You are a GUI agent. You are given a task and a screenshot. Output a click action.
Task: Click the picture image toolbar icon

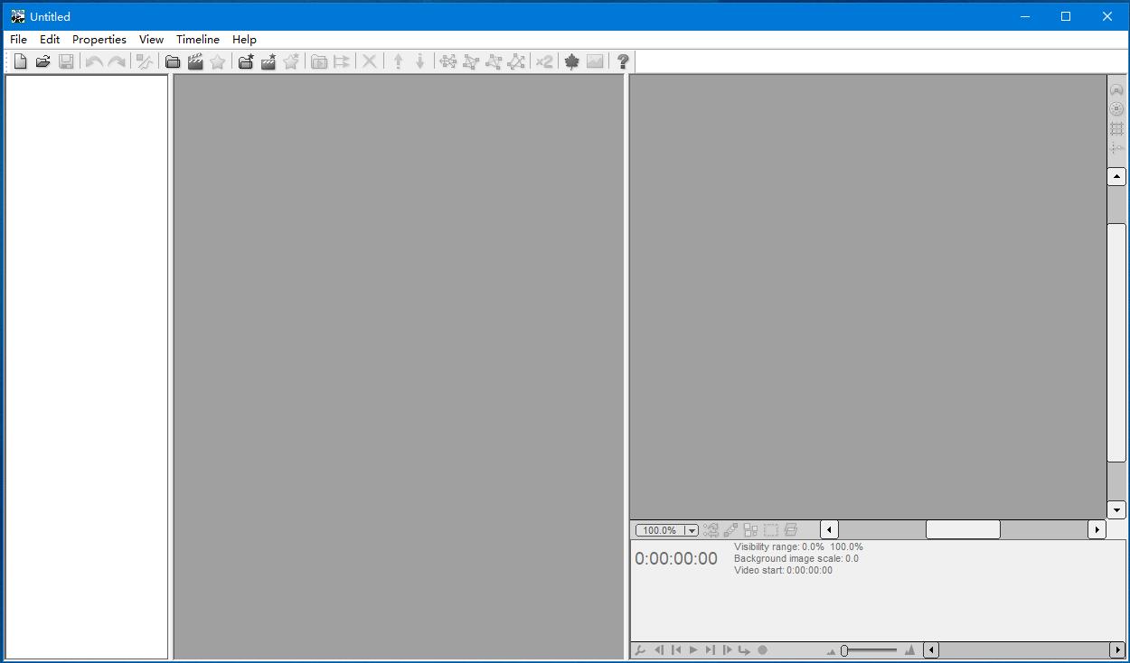pyautogui.click(x=595, y=61)
